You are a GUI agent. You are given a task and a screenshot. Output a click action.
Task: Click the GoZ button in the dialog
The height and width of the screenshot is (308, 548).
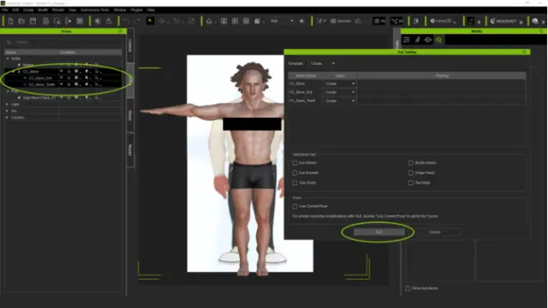click(379, 232)
